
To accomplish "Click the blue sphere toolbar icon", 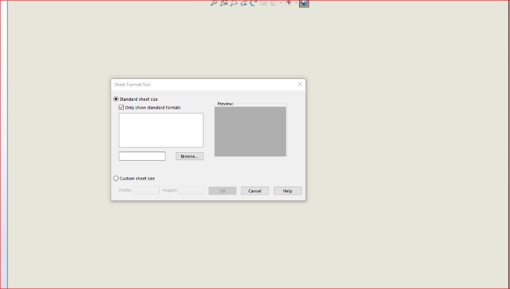I will tap(304, 3).
